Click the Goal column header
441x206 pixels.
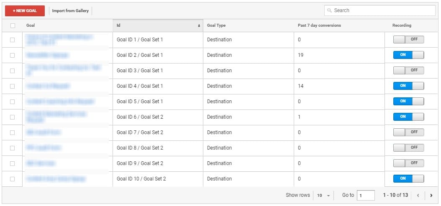click(31, 25)
